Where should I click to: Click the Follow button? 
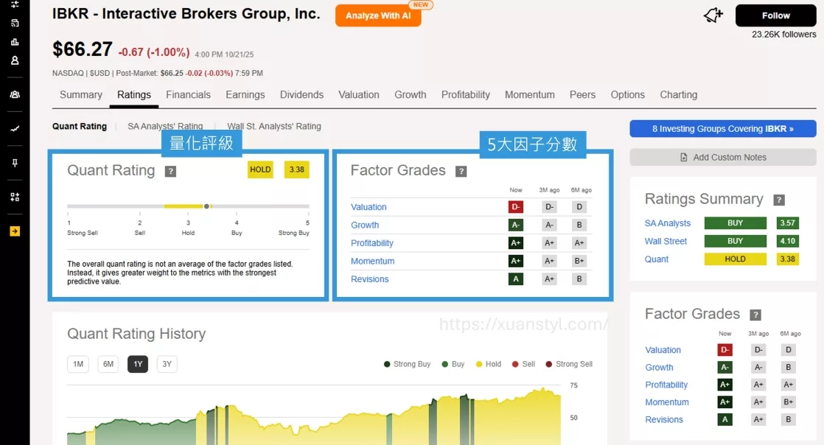775,15
